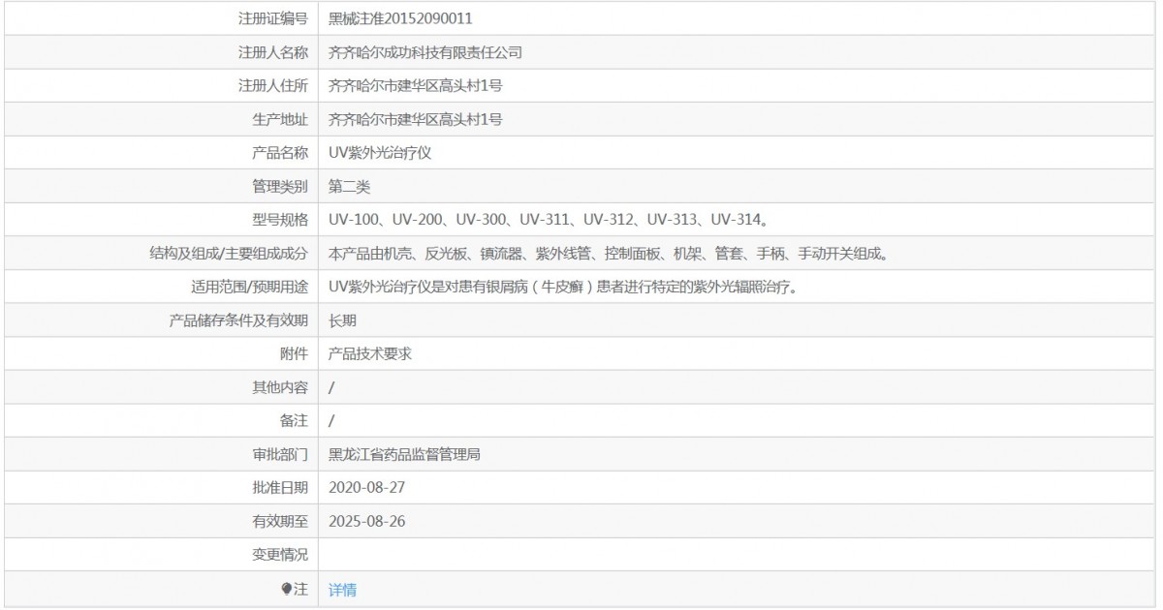1163x610 pixels.
Task: Click the 备注 label
Action: pyautogui.click(x=294, y=421)
